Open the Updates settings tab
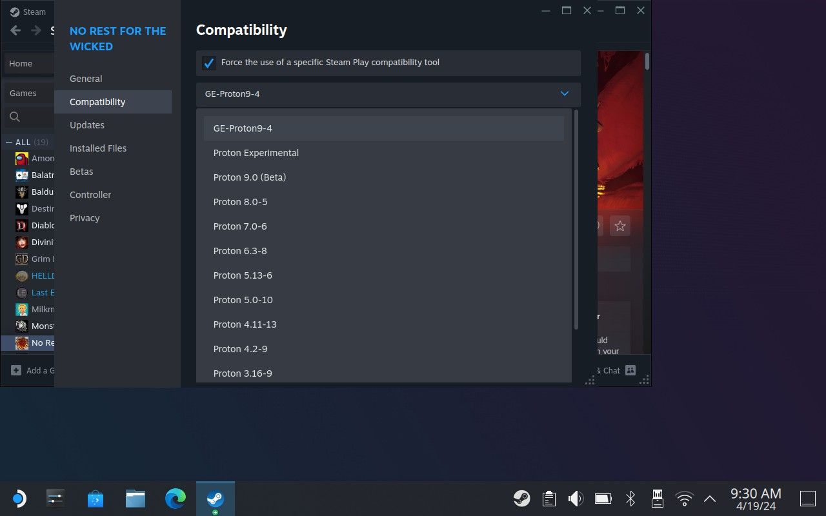 (x=113, y=125)
